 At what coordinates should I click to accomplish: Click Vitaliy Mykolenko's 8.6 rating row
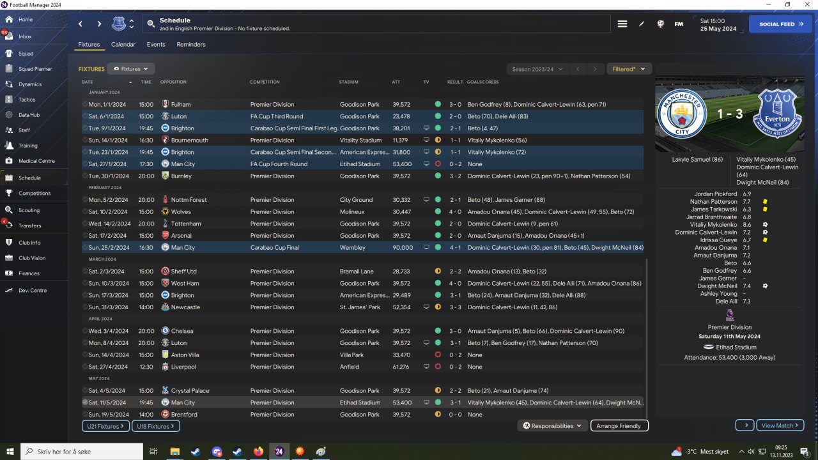point(730,225)
